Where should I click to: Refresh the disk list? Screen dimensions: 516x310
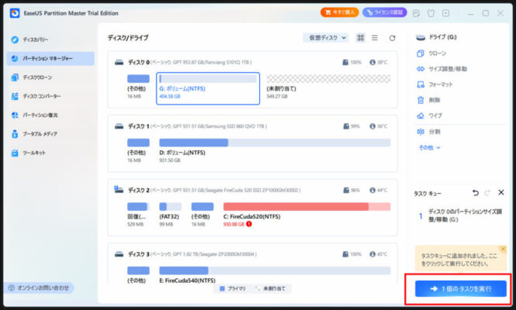click(x=392, y=38)
